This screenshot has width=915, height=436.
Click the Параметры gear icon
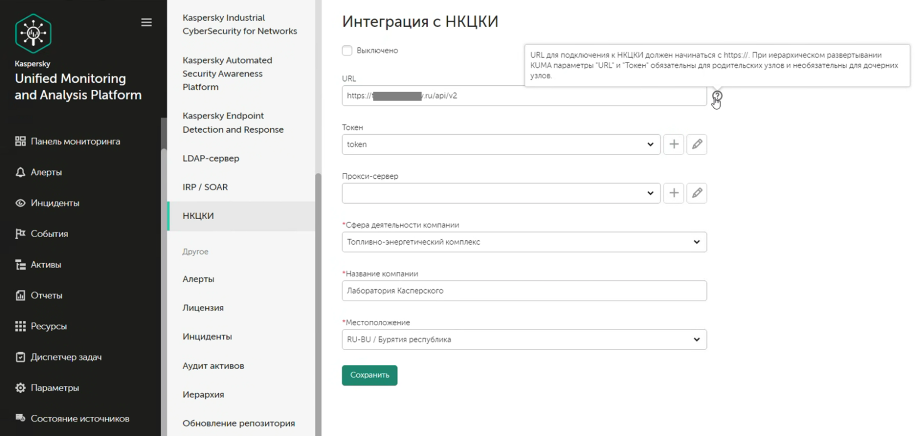click(20, 388)
